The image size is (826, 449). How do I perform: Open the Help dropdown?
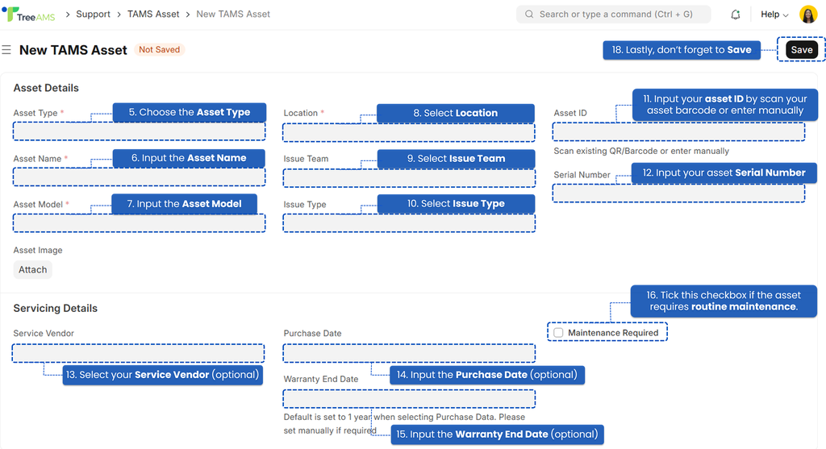coord(774,15)
